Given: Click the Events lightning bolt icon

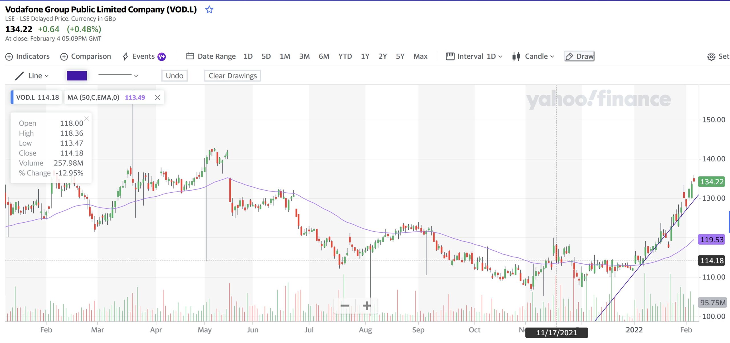Looking at the screenshot, I should tap(125, 57).
